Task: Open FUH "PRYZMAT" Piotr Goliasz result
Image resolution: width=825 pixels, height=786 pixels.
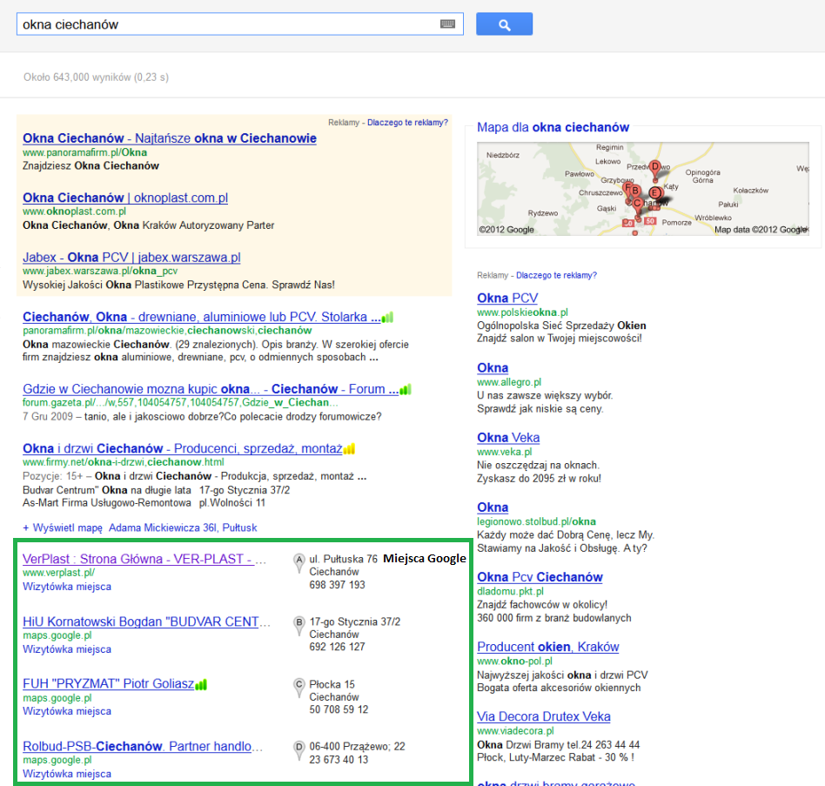Action: click(109, 684)
